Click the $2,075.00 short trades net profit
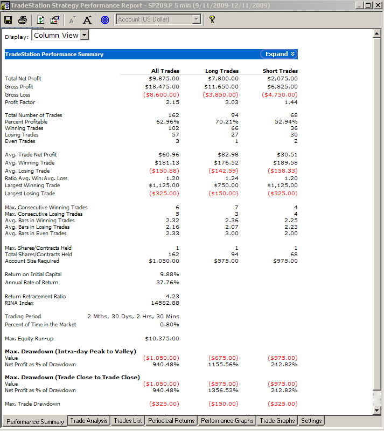The image size is (384, 431). (x=282, y=79)
